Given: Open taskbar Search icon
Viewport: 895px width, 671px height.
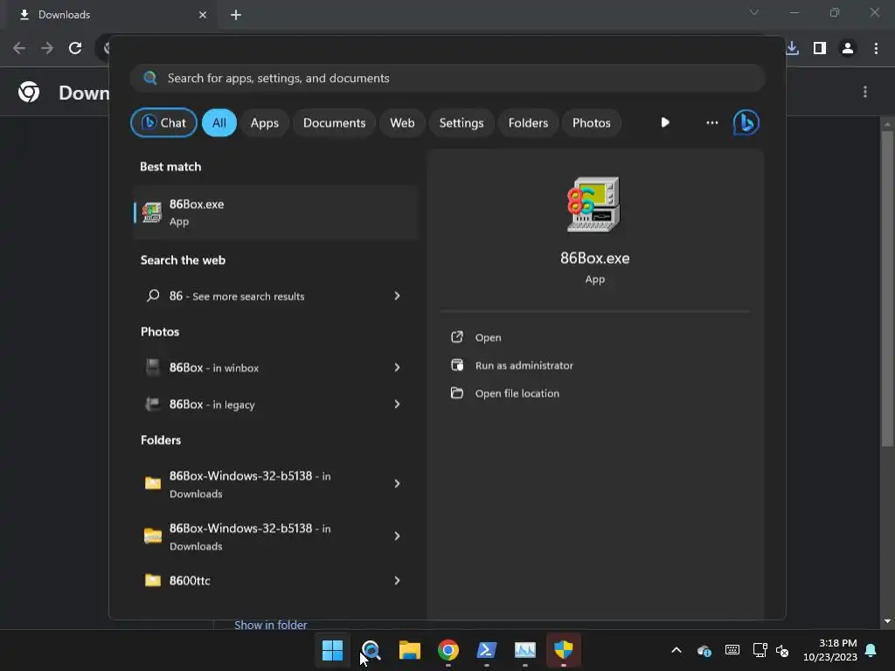Looking at the screenshot, I should pos(371,650).
